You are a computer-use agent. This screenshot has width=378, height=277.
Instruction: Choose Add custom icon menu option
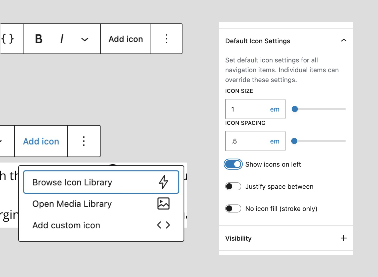coord(66,225)
